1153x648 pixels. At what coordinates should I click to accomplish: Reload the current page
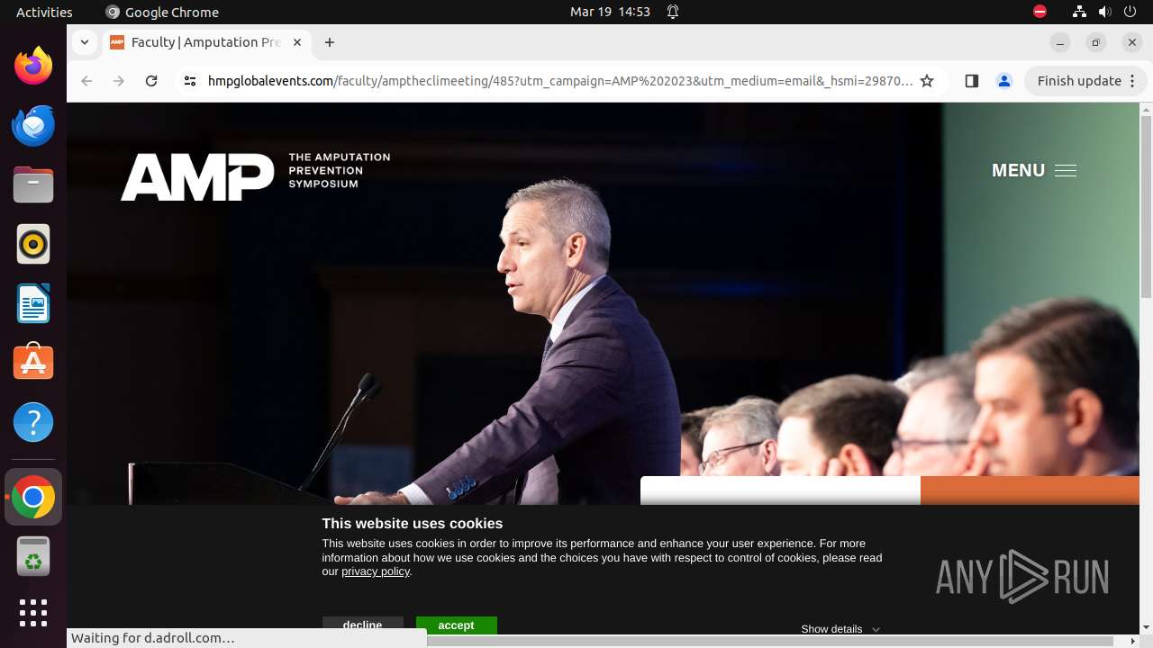[x=151, y=81]
